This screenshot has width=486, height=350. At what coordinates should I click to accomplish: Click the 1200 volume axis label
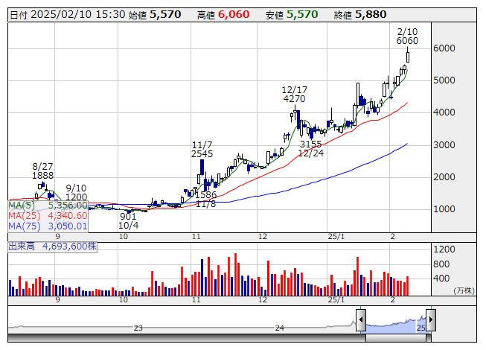(x=444, y=249)
